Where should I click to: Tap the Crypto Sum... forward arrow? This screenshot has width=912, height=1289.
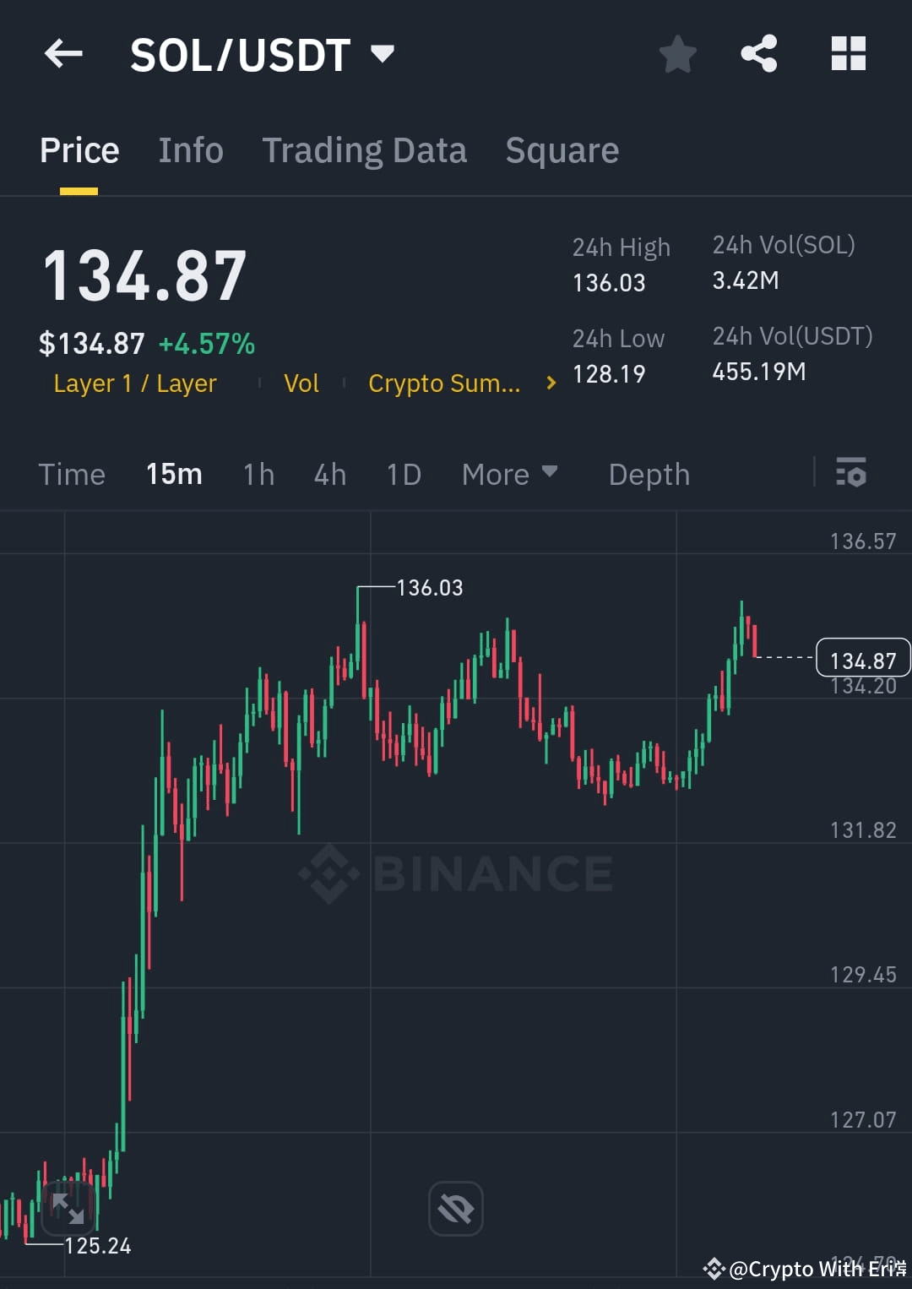click(x=550, y=382)
